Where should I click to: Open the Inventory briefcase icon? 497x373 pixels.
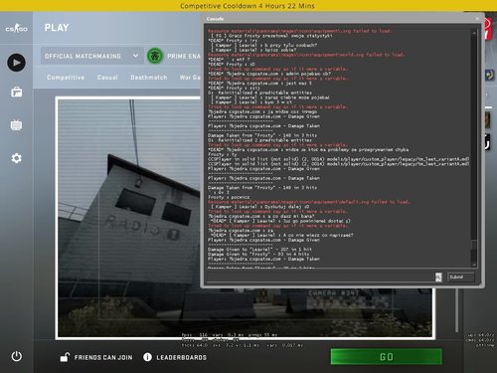coord(16,92)
